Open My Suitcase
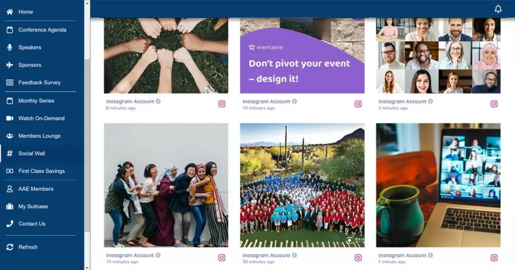Screen dimensions: 515x270 (x=33, y=206)
